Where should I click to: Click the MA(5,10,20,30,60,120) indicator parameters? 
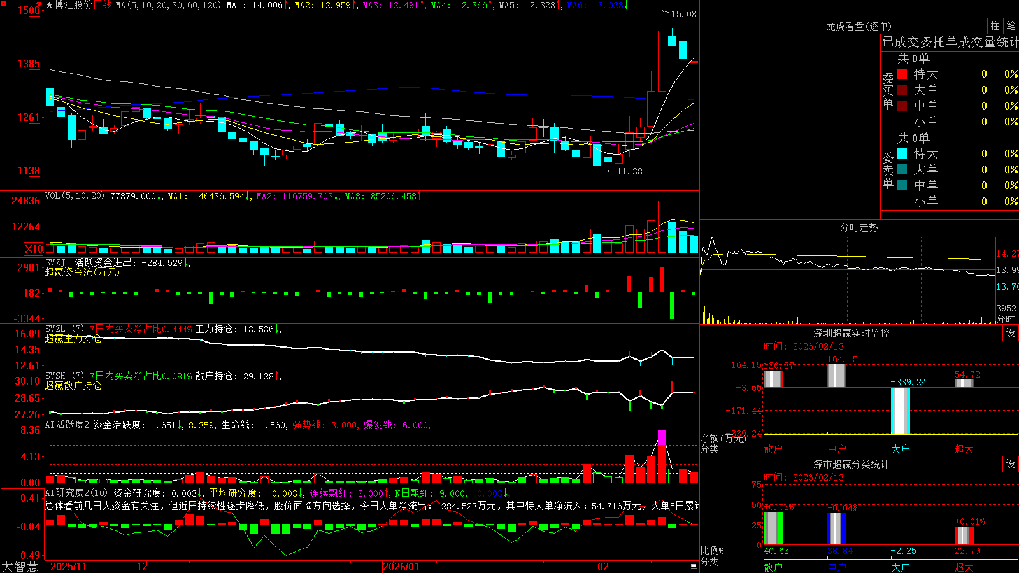pyautogui.click(x=168, y=5)
